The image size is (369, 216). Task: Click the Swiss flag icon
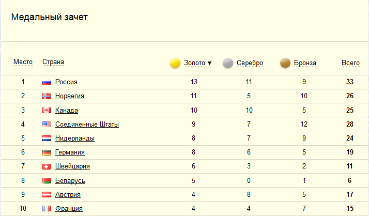tap(47, 166)
